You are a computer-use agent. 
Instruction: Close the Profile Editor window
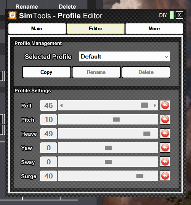179,15
